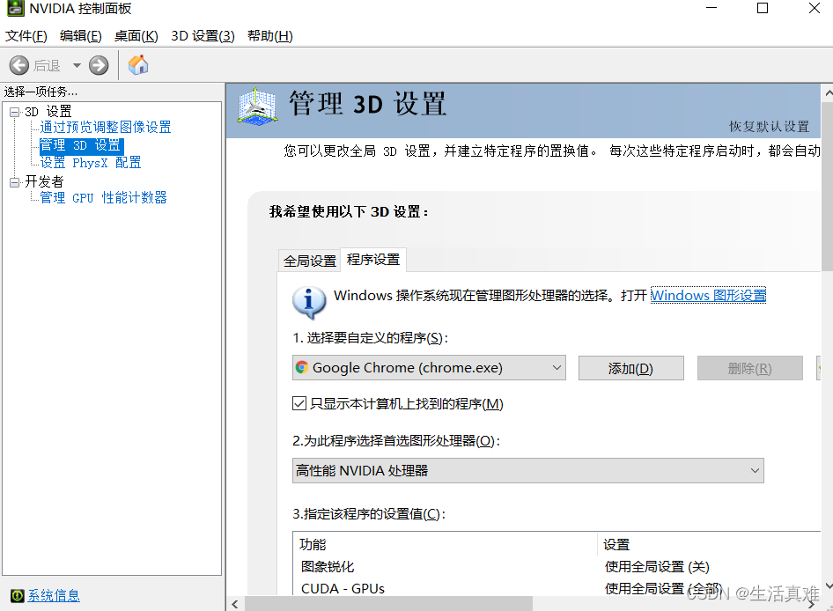Screen dimensions: 833x611
Task: Select 管理 3D 设置 in the tree
Action: [x=81, y=145]
